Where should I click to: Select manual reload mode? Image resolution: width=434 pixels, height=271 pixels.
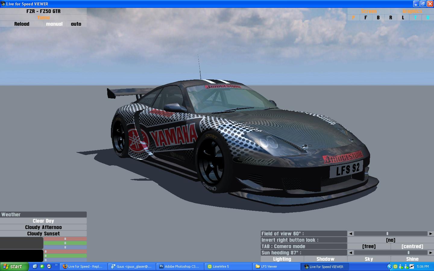[x=54, y=24]
